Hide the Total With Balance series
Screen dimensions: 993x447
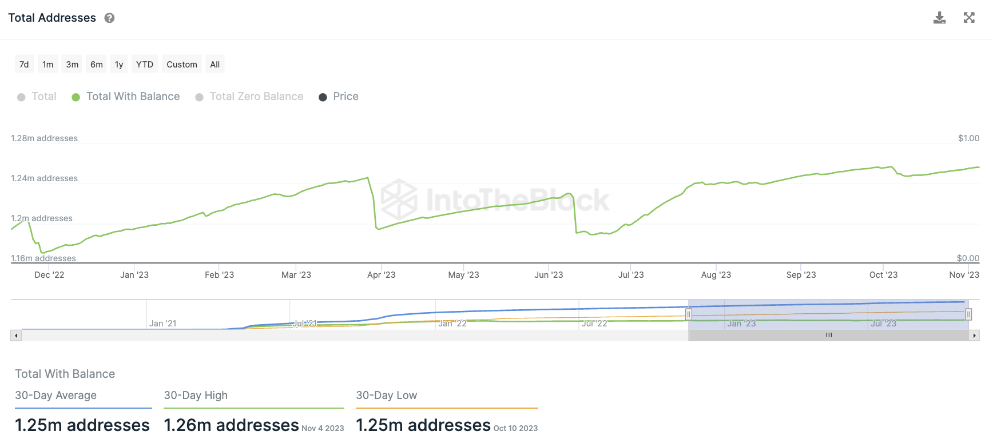point(126,97)
